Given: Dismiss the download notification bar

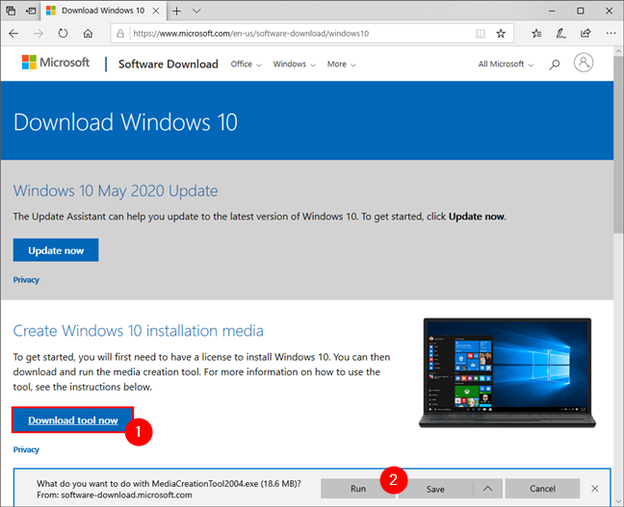Looking at the screenshot, I should 594,489.
